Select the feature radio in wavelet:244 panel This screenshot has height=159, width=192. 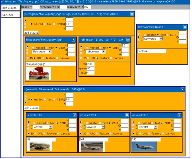point(97,133)
